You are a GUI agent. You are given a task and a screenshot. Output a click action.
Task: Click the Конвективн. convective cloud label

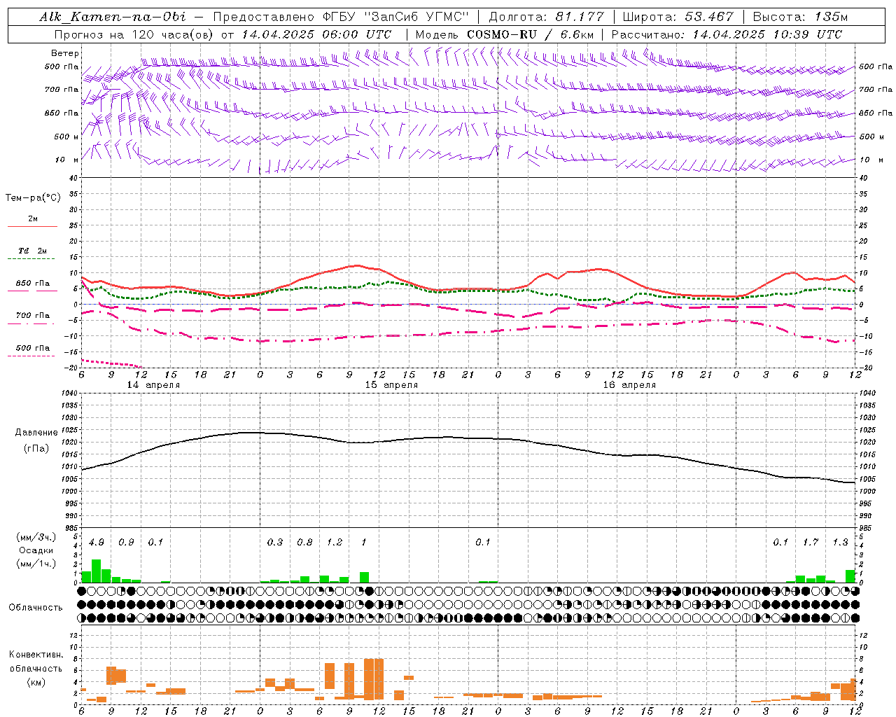36,655
